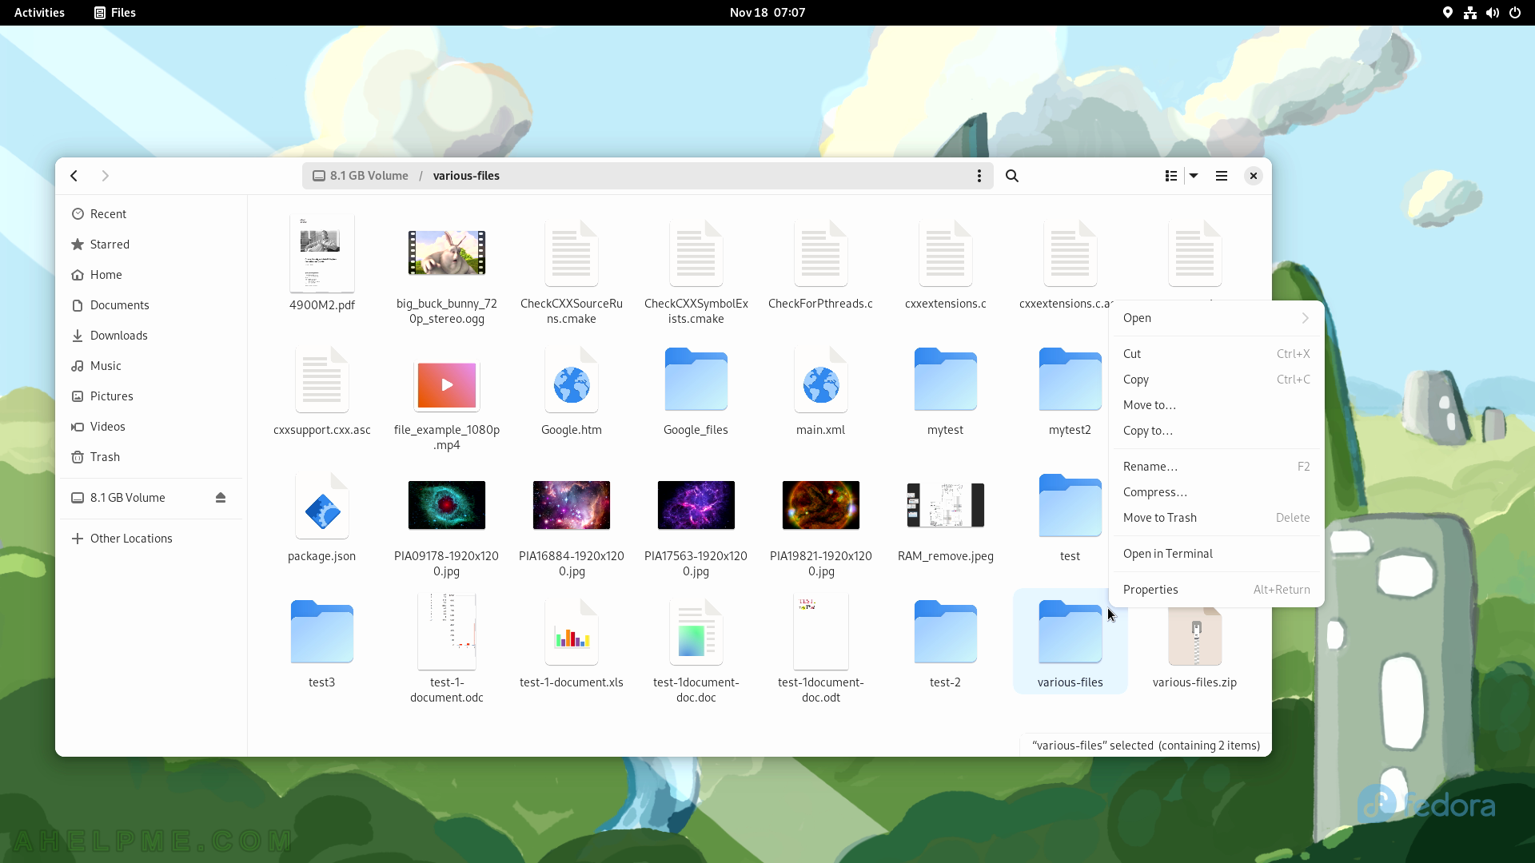This screenshot has height=863, width=1535.
Task: Open the power system menu icon
Action: pos(1515,13)
